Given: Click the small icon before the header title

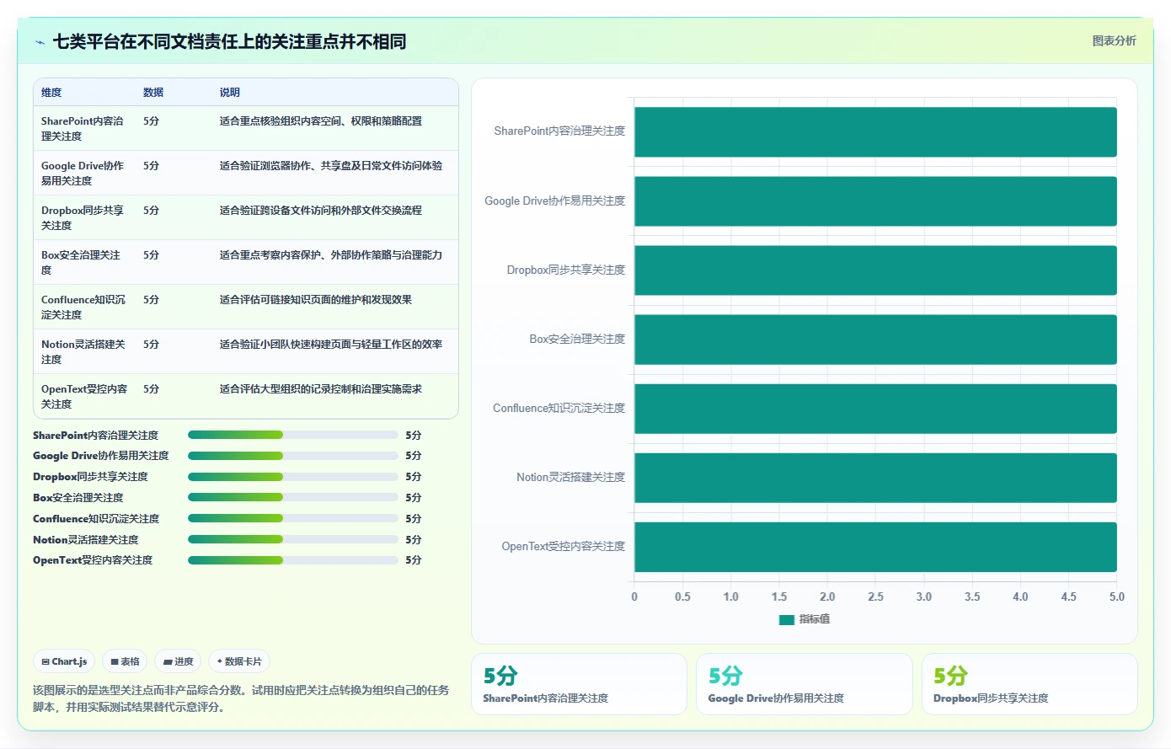Looking at the screenshot, I should (x=40, y=42).
